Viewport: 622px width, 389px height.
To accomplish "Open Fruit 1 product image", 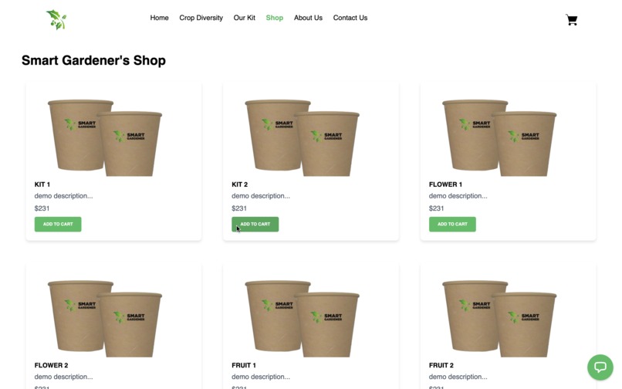I will pos(302,319).
